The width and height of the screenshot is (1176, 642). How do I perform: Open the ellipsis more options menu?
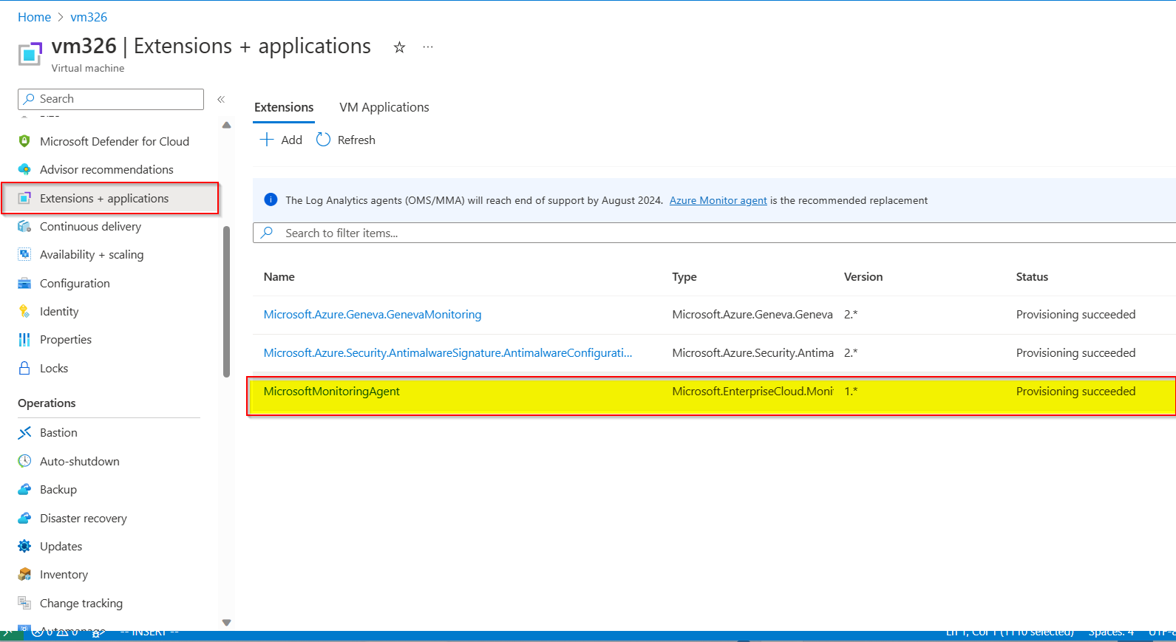click(428, 47)
